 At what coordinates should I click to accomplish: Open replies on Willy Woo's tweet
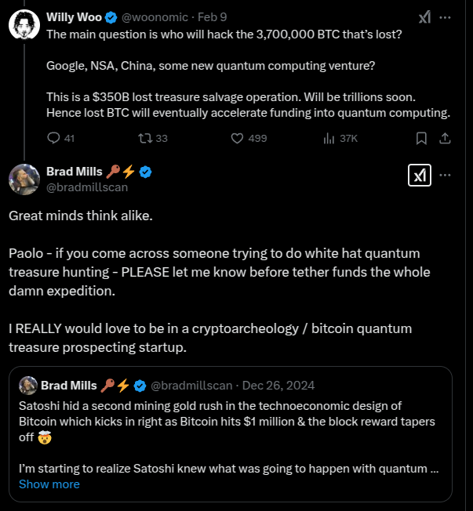60,138
